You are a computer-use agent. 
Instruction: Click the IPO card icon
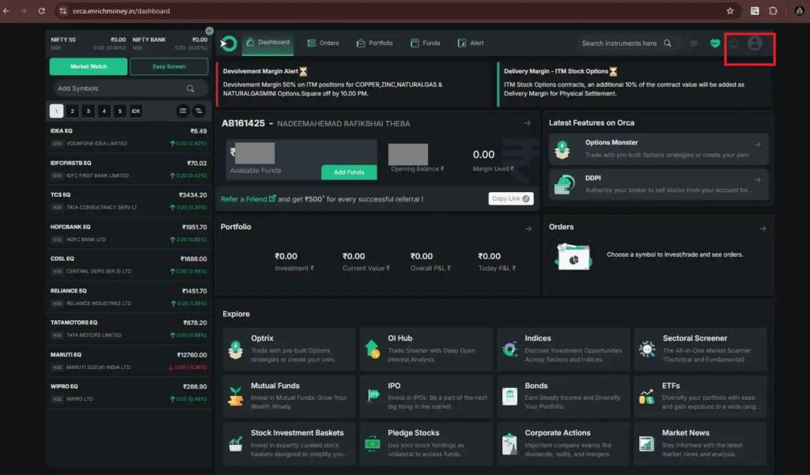tap(373, 396)
